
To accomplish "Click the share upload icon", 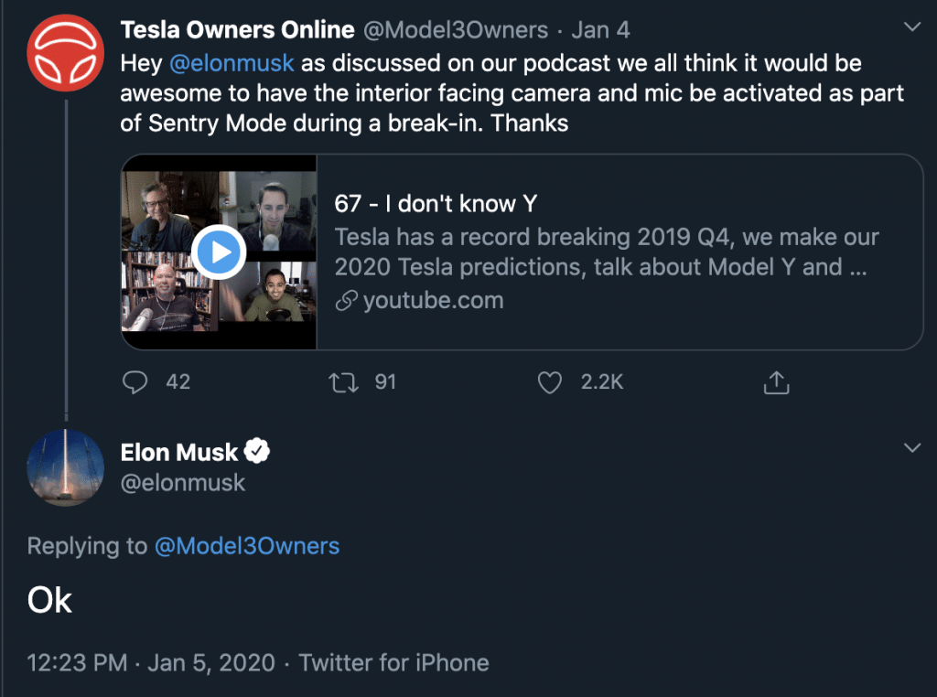I will (776, 382).
